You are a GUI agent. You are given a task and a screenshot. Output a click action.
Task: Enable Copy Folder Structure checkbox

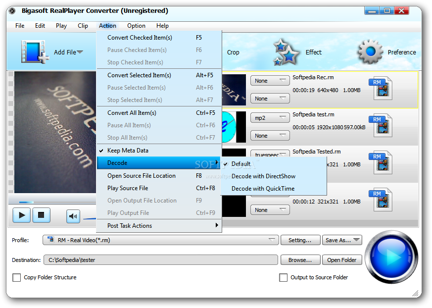[x=16, y=277]
